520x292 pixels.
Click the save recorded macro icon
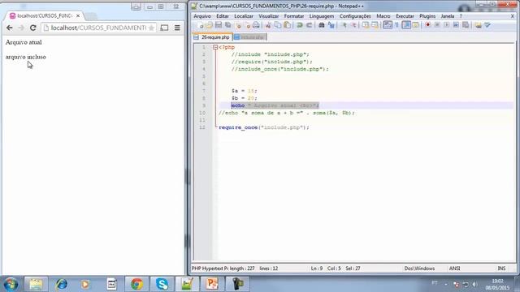[466, 25]
